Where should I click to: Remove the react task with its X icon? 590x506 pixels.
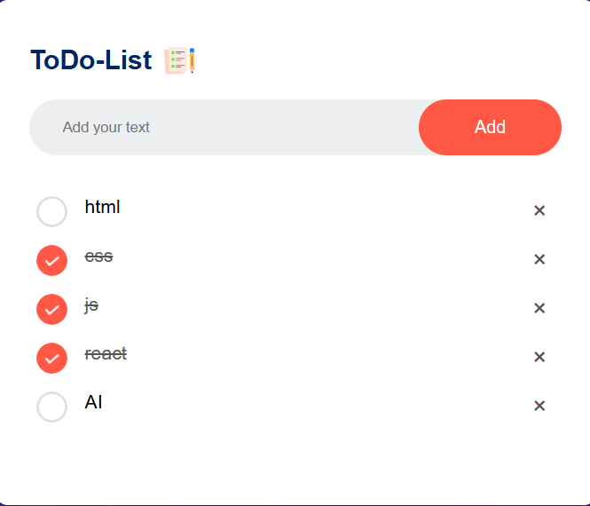pyautogui.click(x=539, y=357)
